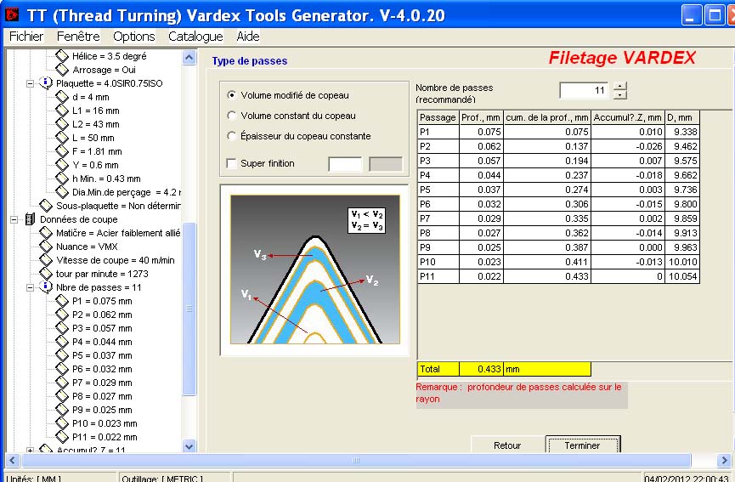The width and height of the screenshot is (735, 482).
Task: Click the D, mm column header
Action: [x=682, y=117]
